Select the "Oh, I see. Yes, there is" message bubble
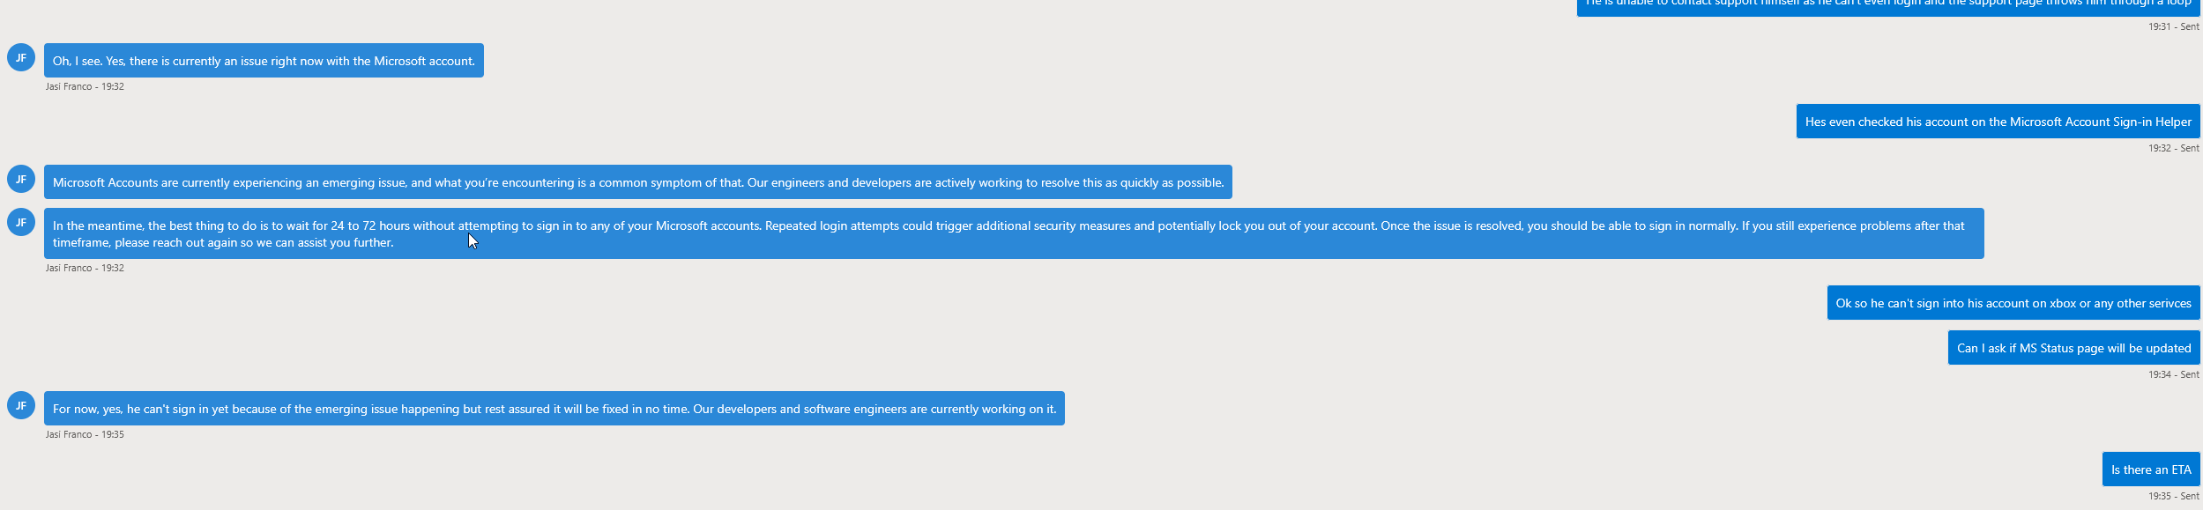This screenshot has height=510, width=2203. tap(264, 61)
